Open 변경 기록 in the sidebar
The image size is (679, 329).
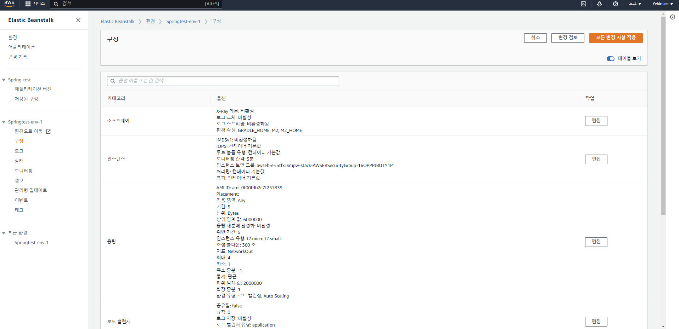point(18,57)
